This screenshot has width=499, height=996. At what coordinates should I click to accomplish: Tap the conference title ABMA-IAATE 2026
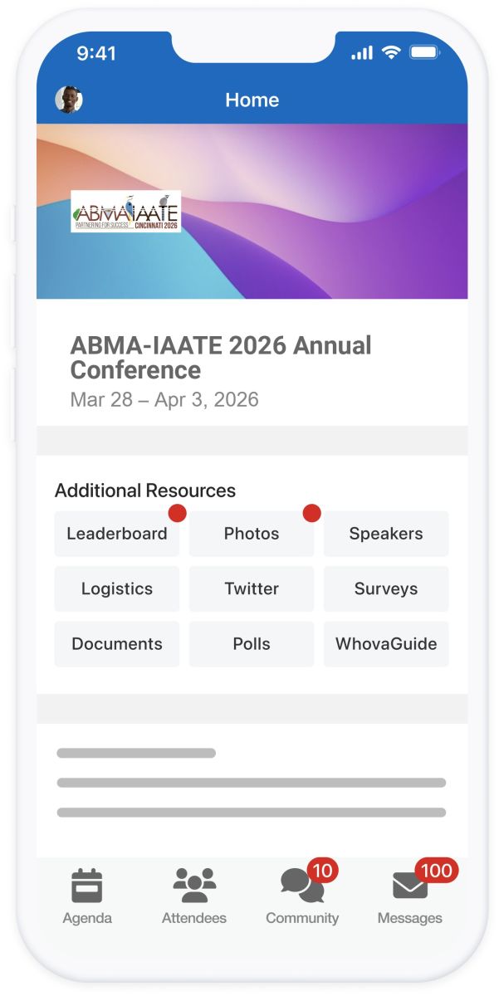point(221,358)
